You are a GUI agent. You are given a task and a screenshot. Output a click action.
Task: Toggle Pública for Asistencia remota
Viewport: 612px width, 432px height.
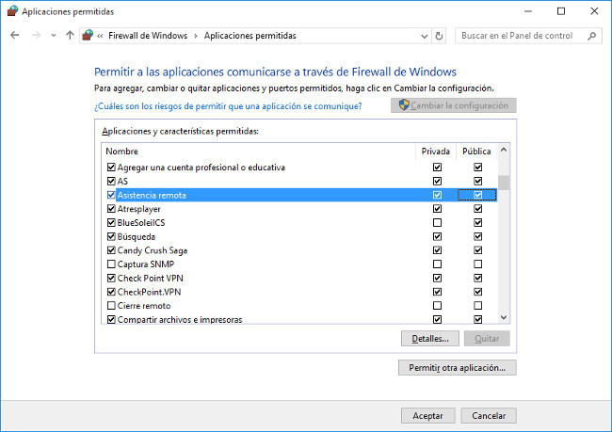coord(477,195)
